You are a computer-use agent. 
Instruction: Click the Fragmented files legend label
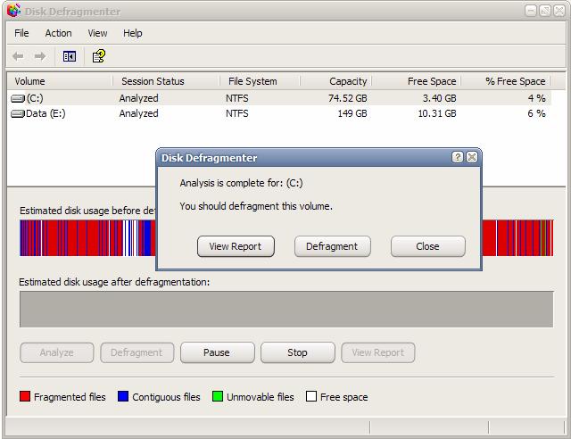point(70,397)
